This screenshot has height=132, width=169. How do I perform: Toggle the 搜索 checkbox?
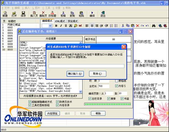(109, 98)
